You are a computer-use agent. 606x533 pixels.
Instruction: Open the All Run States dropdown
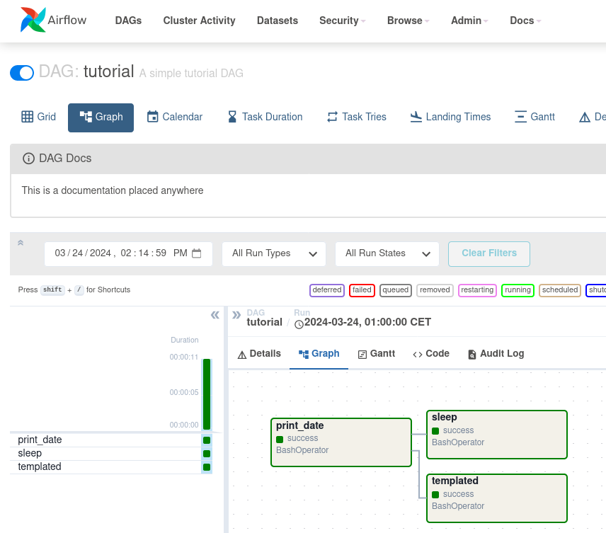[387, 253]
